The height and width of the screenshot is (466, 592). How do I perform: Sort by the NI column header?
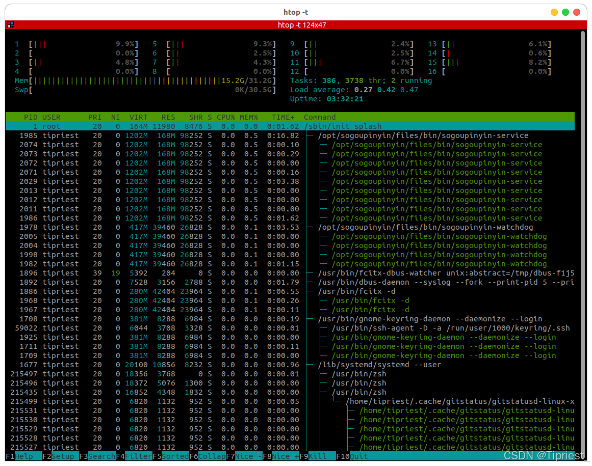[116, 117]
